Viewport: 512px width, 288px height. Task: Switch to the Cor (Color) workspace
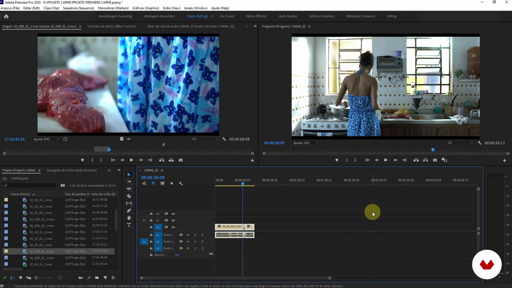(227, 16)
